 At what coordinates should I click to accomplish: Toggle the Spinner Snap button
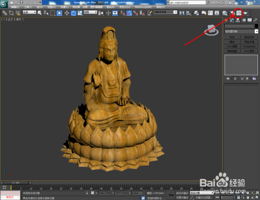[x=142, y=13]
